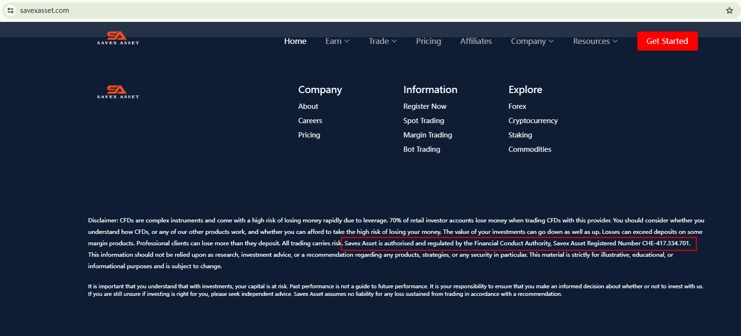Click the bookmark star icon
Image resolution: width=741 pixels, height=336 pixels.
[729, 10]
